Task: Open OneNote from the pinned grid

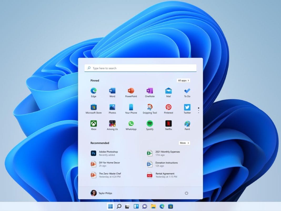Action: [x=150, y=92]
